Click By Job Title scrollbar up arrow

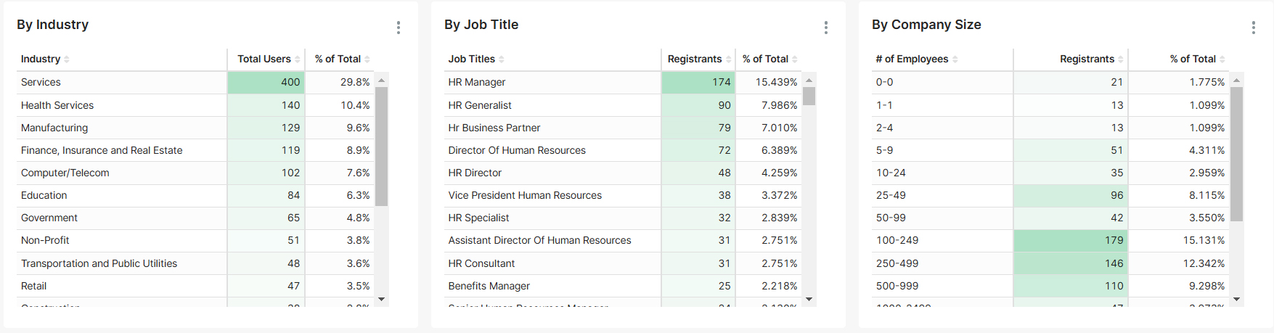pos(809,80)
